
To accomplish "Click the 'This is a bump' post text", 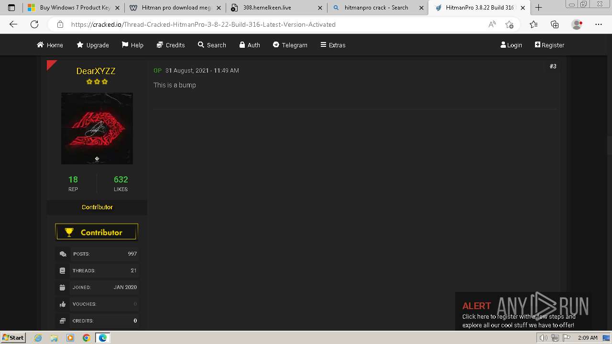I will tap(175, 85).
